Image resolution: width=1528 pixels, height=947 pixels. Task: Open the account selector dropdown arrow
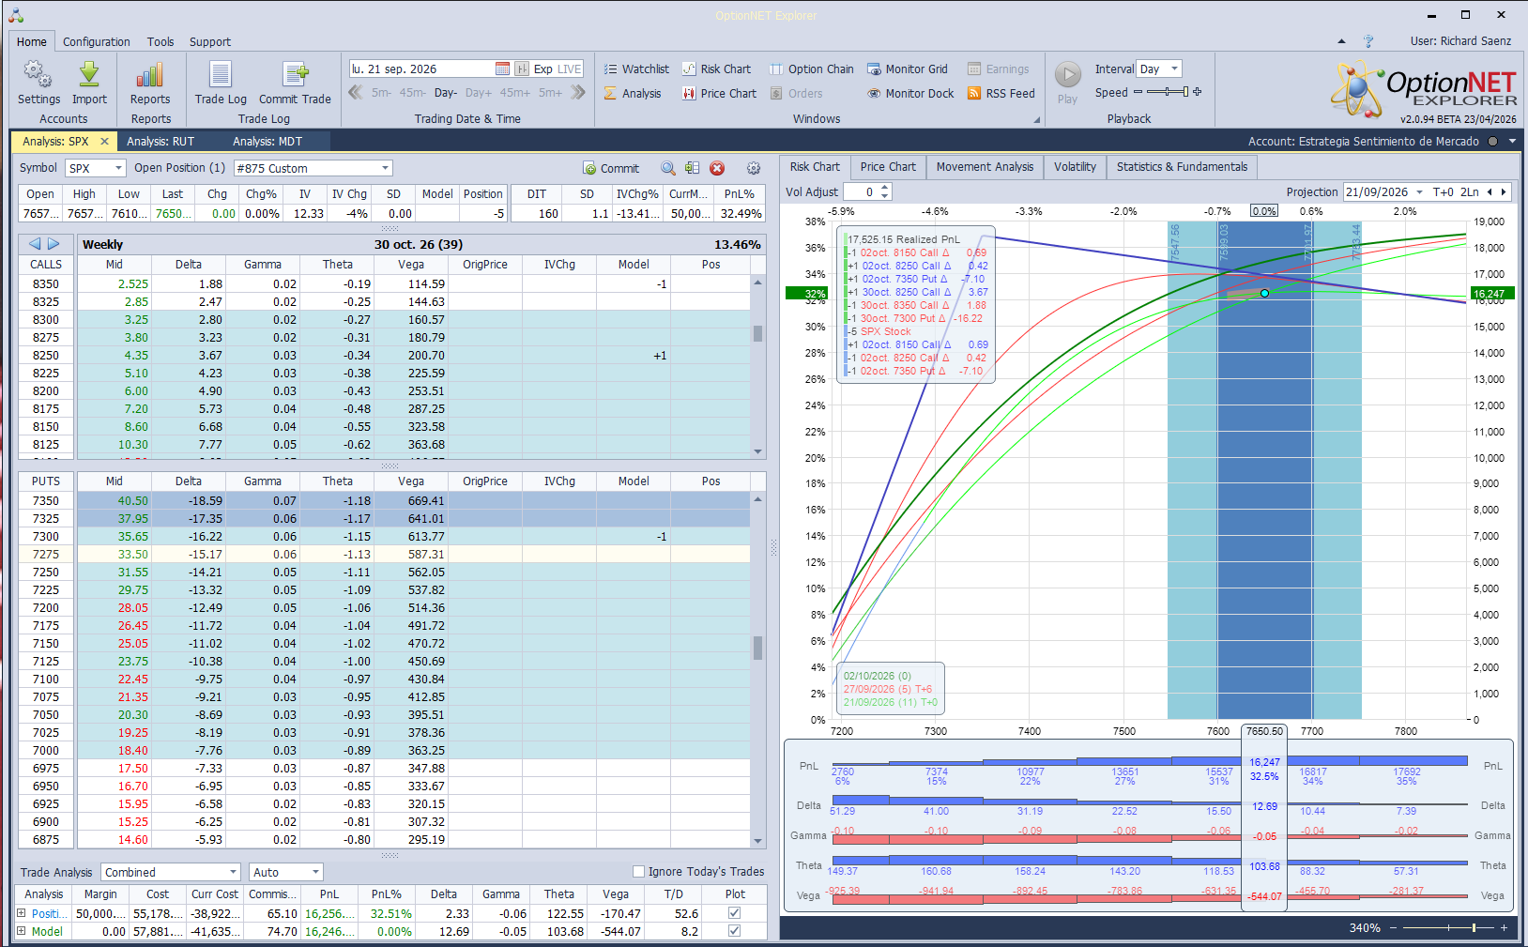point(1512,142)
